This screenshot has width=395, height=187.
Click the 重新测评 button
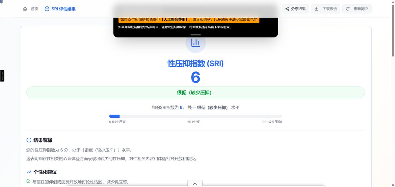click(357, 9)
